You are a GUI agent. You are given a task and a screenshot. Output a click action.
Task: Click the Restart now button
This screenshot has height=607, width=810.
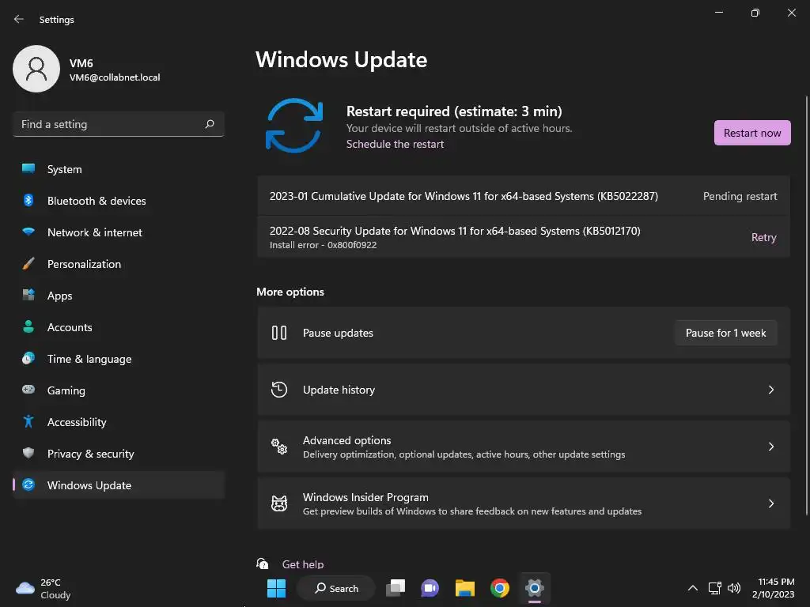click(x=752, y=133)
